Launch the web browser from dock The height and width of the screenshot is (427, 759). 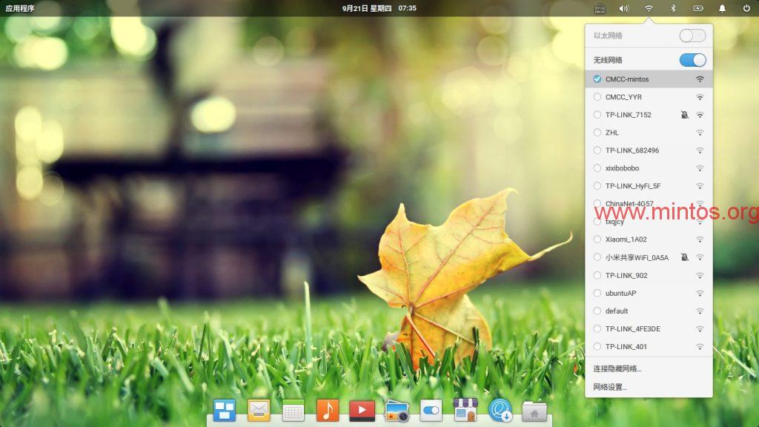point(500,411)
